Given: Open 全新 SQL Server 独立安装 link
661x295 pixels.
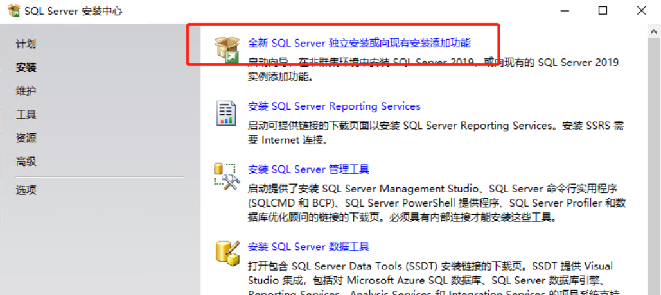Looking at the screenshot, I should [x=359, y=43].
